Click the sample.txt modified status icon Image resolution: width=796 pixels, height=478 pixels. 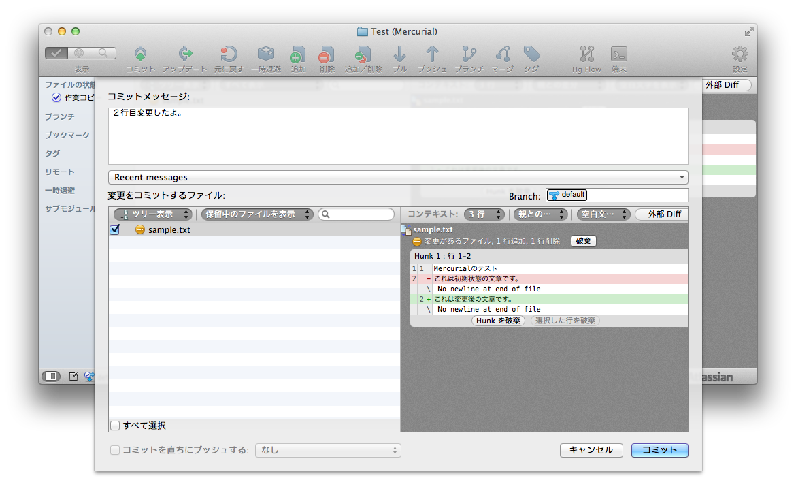tap(140, 229)
